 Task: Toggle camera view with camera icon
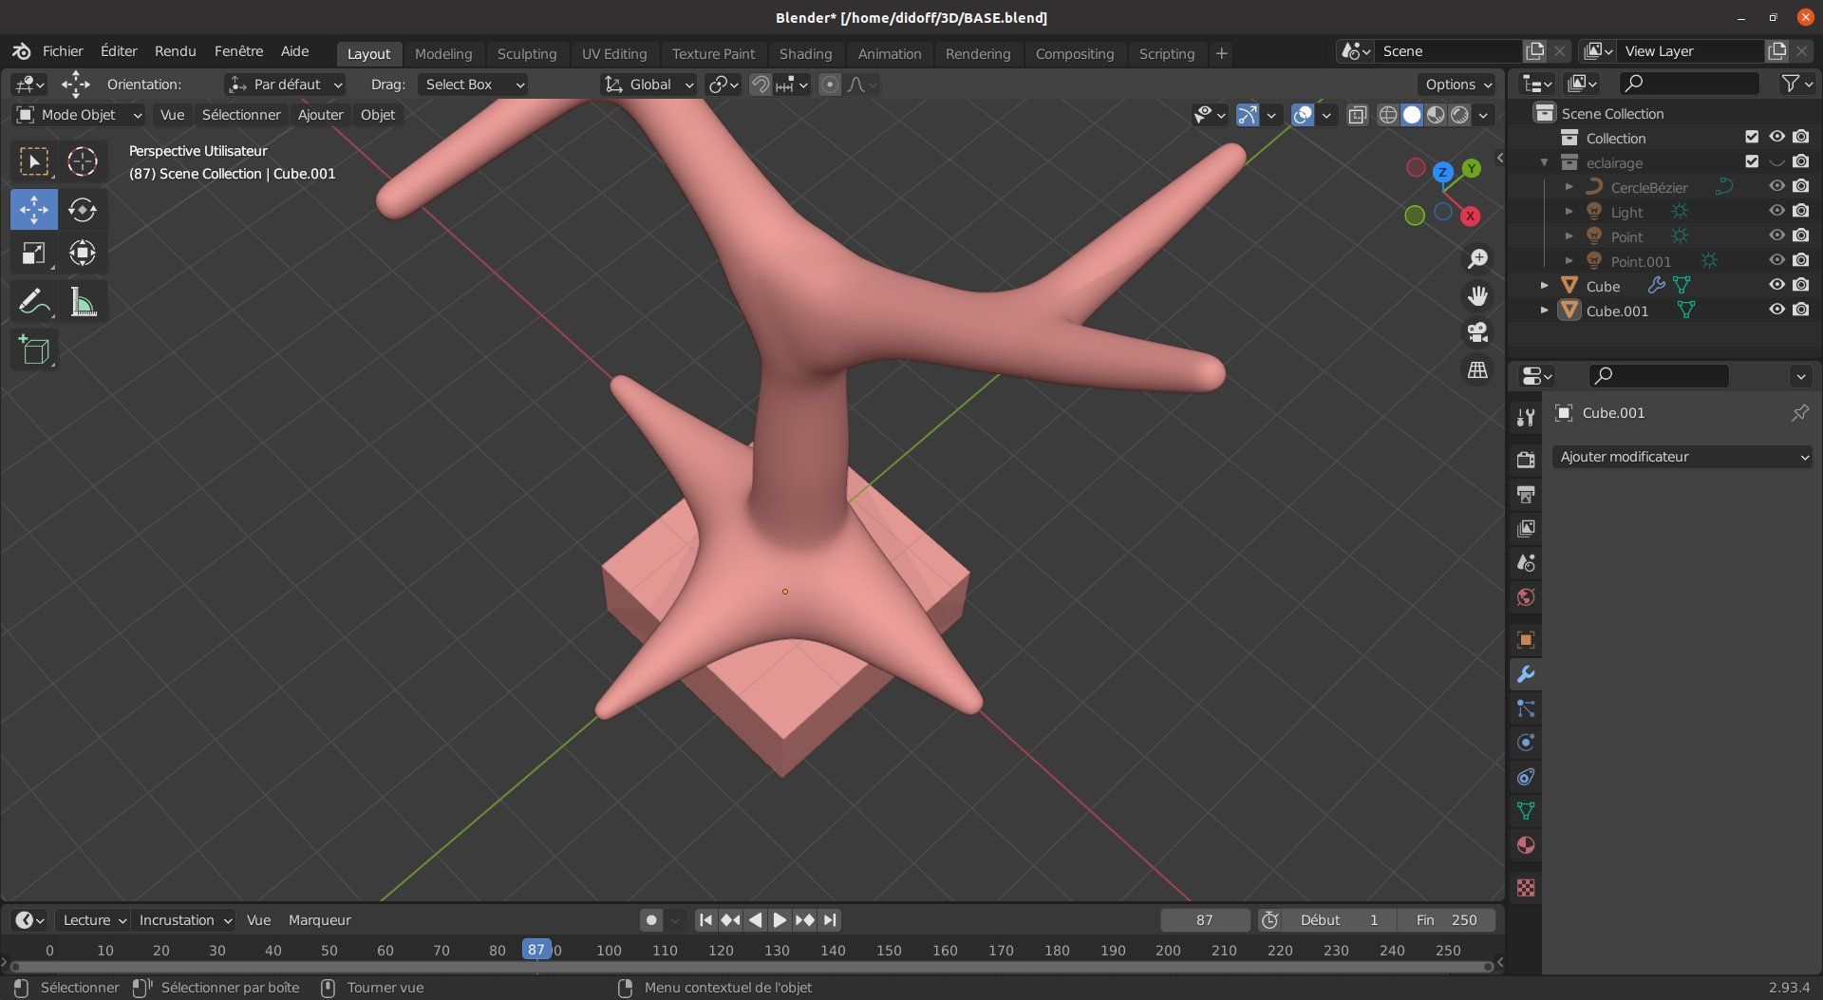pyautogui.click(x=1477, y=332)
